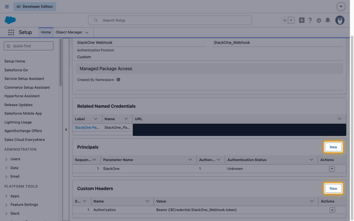The width and height of the screenshot is (354, 221).
Task: Open actions dropdown for StackOne principal row
Action: [x=332, y=169]
